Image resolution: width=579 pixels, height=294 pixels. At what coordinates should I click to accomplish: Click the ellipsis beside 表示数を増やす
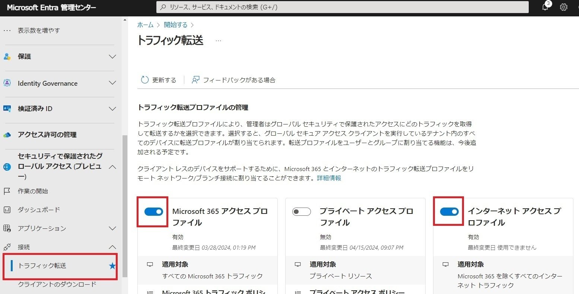point(7,31)
